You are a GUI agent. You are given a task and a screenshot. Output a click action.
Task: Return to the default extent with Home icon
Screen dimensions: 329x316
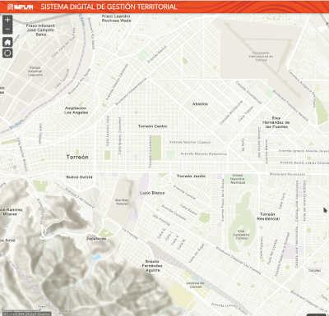coord(7,42)
